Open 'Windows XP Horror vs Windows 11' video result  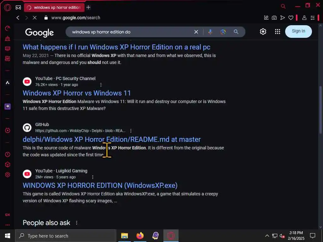(x=77, y=93)
